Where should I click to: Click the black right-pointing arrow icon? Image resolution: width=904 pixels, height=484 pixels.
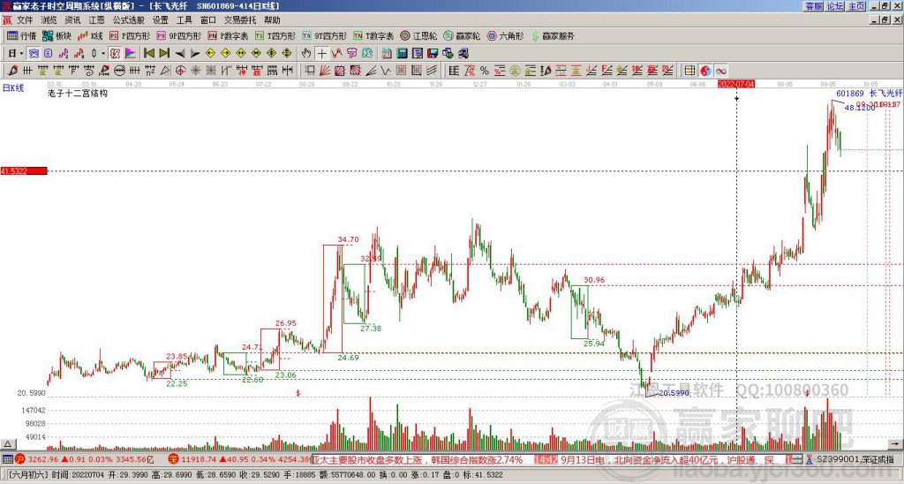click(x=195, y=54)
